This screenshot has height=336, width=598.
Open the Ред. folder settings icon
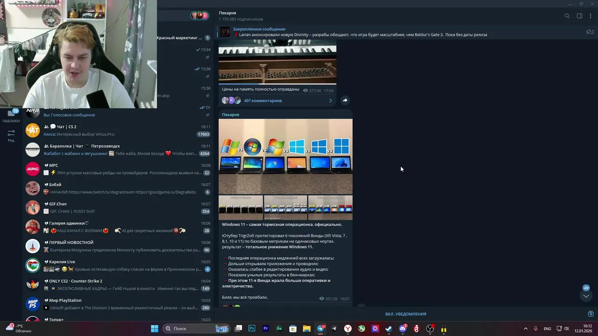point(11,136)
